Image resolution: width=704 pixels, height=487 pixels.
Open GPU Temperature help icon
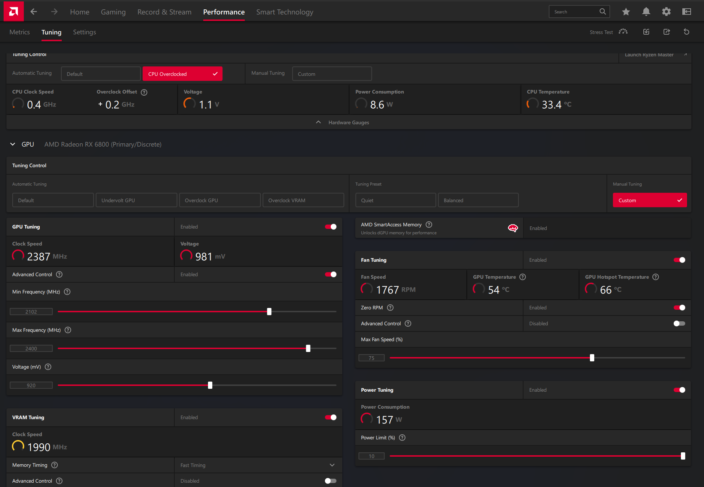point(523,277)
